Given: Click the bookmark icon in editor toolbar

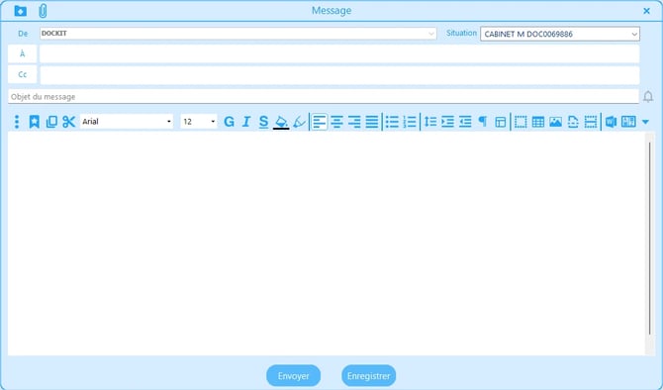Looking at the screenshot, I should point(34,122).
